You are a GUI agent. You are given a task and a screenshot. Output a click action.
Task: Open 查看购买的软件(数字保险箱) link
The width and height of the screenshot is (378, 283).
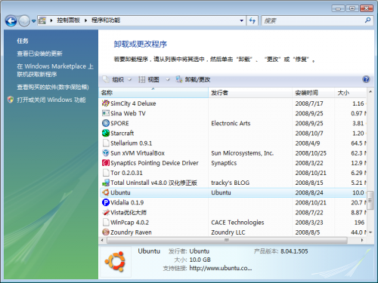click(x=53, y=87)
